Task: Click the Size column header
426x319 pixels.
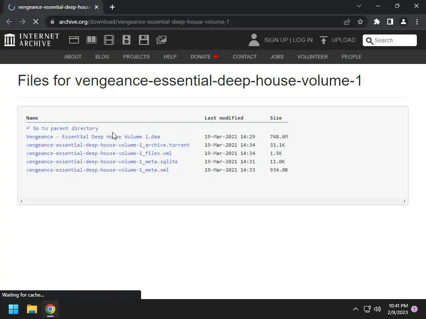Action: pos(276,118)
